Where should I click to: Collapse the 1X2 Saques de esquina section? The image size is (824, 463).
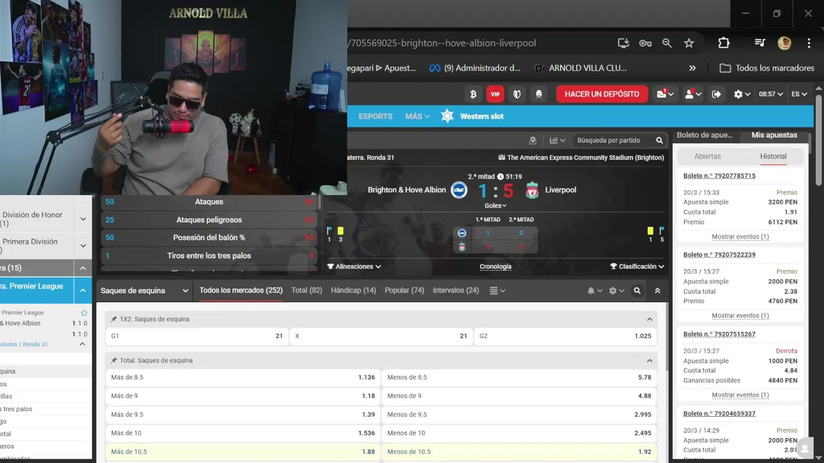[650, 319]
